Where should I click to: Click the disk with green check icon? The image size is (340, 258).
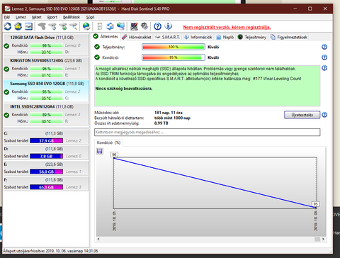point(63,26)
